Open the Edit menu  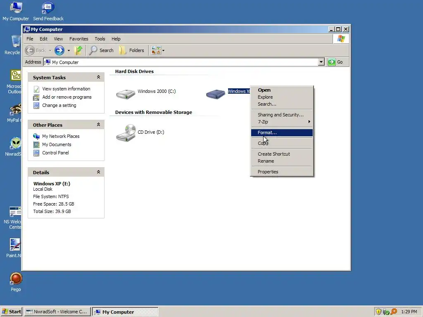coord(43,39)
